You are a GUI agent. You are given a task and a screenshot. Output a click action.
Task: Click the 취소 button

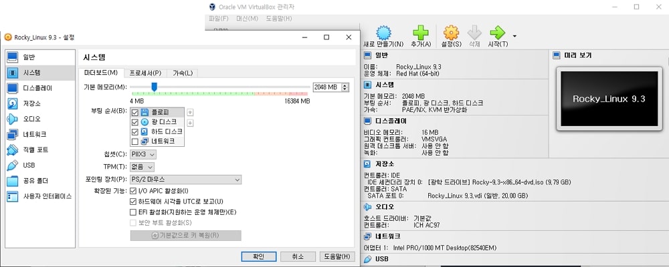(x=298, y=257)
